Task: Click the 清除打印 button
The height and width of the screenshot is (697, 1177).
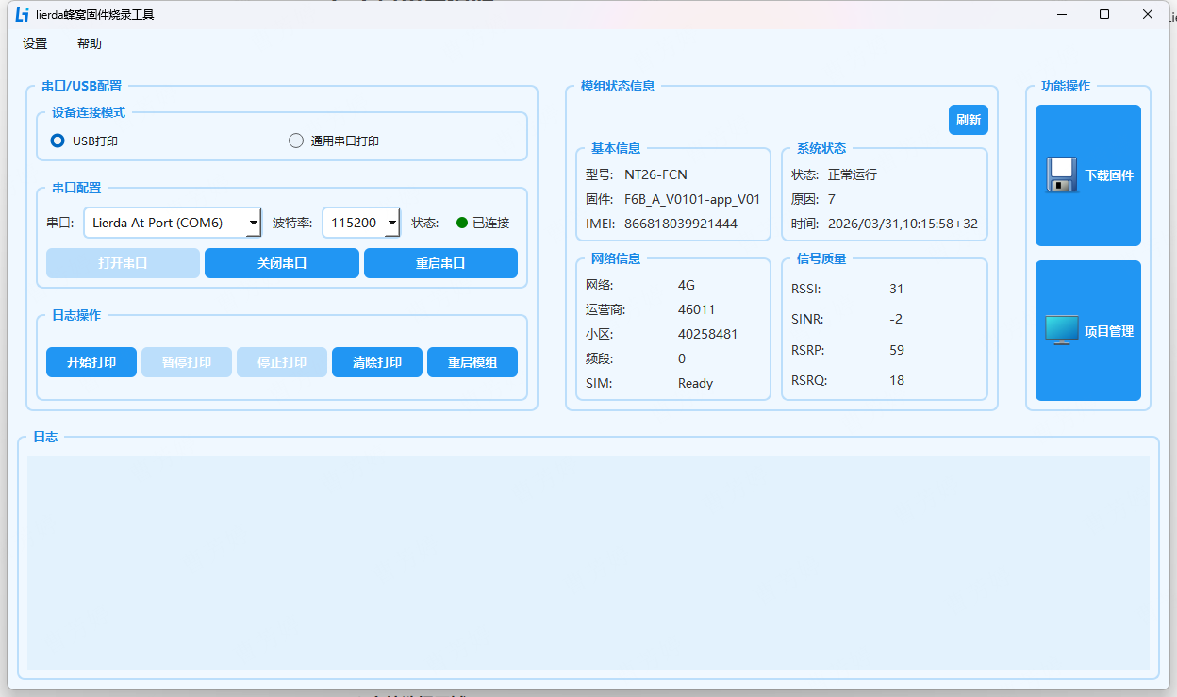Action: click(377, 362)
